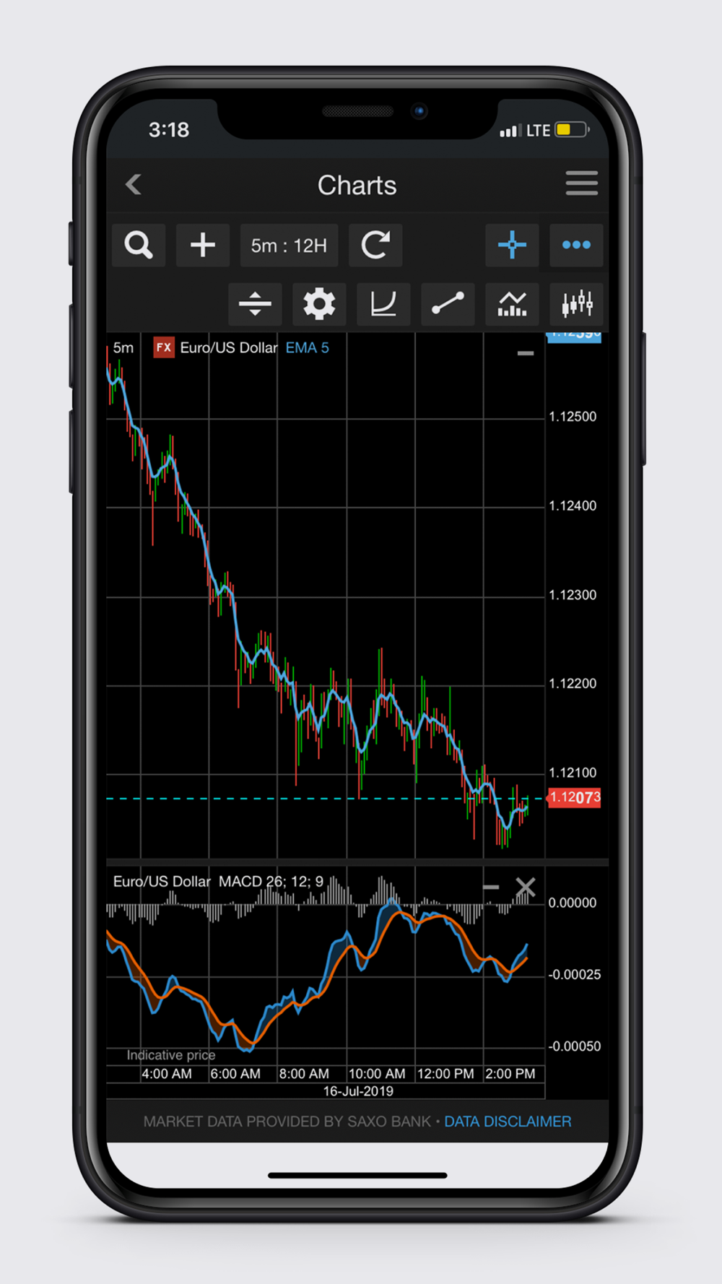Open the vertical split resize tool
The height and width of the screenshot is (1284, 722).
point(255,304)
